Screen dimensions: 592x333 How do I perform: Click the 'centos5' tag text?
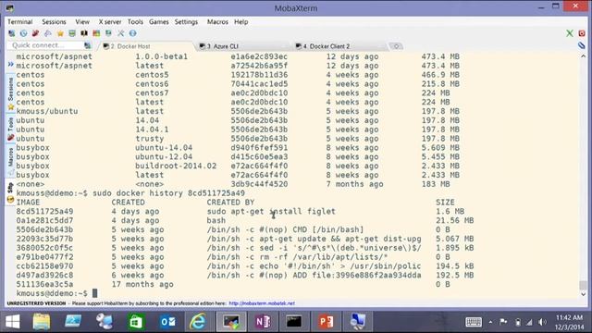[152, 75]
